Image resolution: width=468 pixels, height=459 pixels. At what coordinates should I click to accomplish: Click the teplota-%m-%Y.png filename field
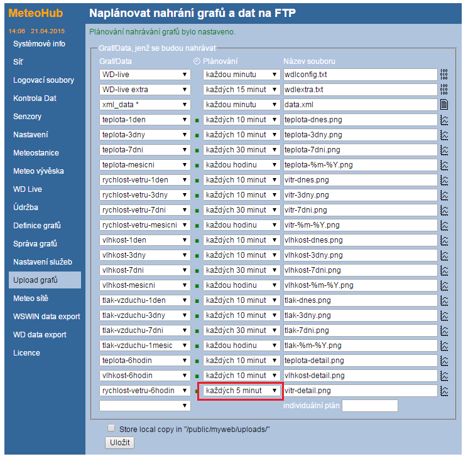tap(359, 165)
